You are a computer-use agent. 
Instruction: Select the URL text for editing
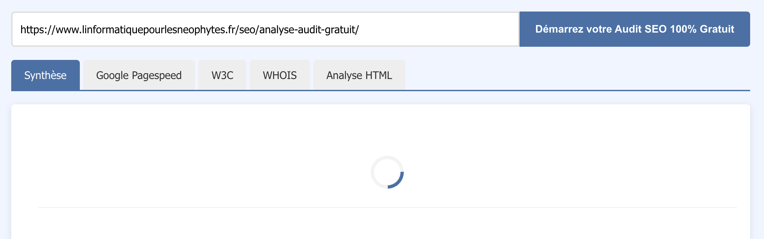coord(190,29)
